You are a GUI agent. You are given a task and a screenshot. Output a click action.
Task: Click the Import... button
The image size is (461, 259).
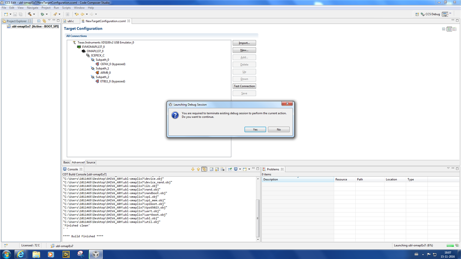pos(244,43)
